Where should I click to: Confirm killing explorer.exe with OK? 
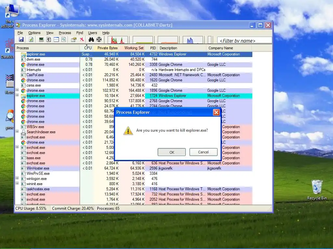[x=172, y=152]
